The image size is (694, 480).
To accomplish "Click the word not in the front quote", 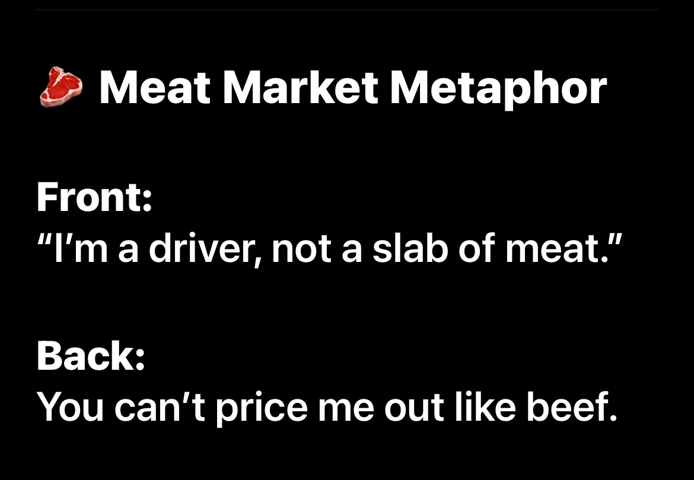I will pos(301,249).
